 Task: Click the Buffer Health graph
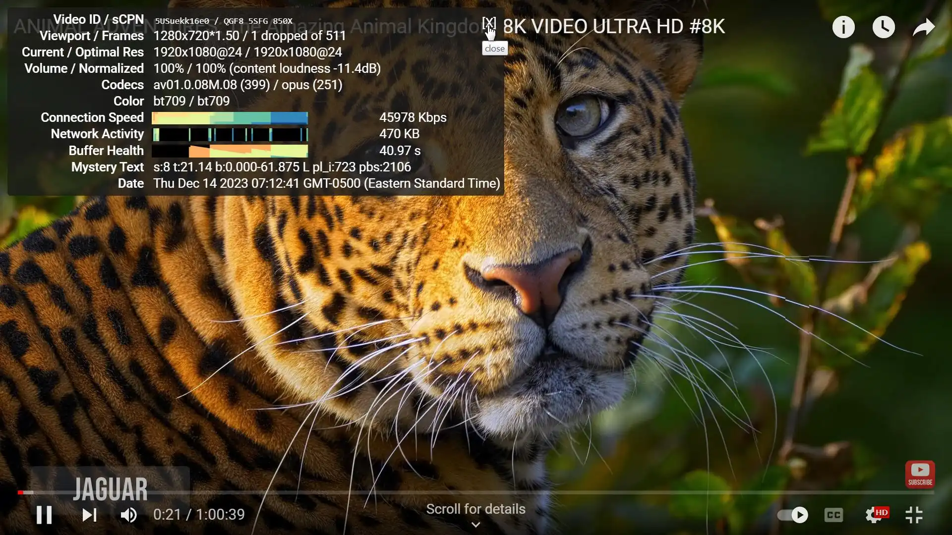coord(230,151)
